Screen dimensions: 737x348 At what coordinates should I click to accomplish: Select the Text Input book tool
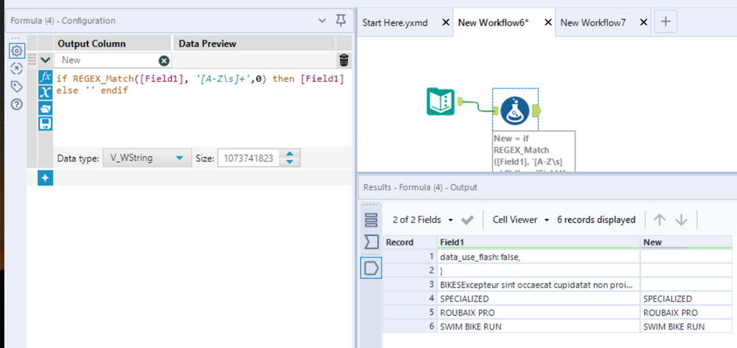point(440,102)
